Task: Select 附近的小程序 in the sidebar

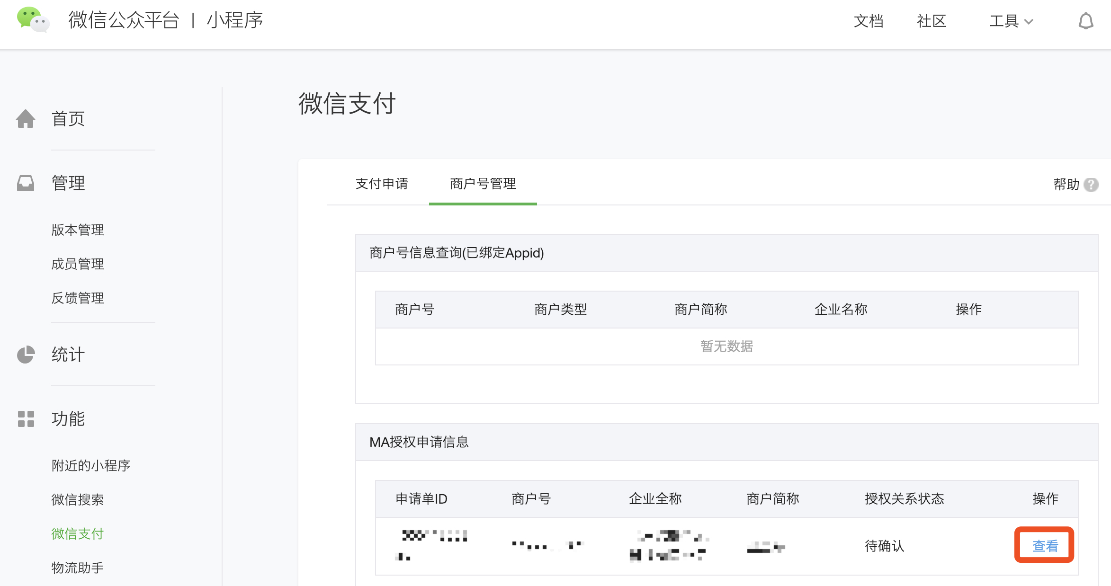Action: point(92,465)
